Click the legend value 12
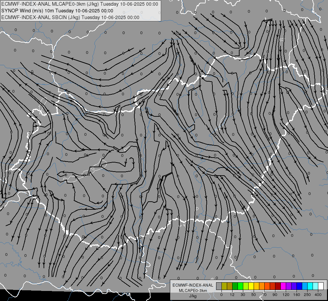The width and height of the screenshot is (328, 301). pyautogui.click(x=232, y=295)
